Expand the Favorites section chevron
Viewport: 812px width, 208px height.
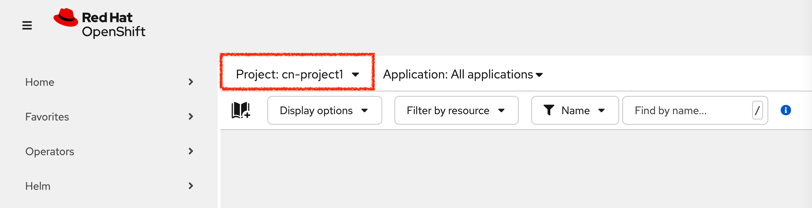(191, 116)
